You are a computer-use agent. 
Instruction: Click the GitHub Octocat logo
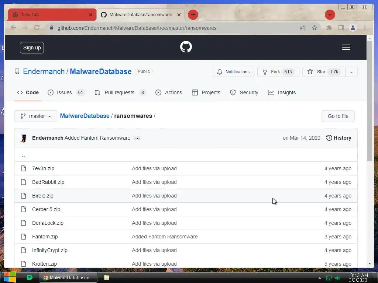(186, 47)
